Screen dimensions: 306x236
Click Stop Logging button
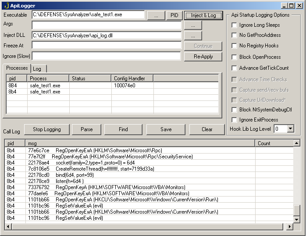click(x=47, y=129)
